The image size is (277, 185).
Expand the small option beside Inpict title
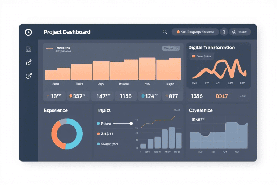point(177,110)
